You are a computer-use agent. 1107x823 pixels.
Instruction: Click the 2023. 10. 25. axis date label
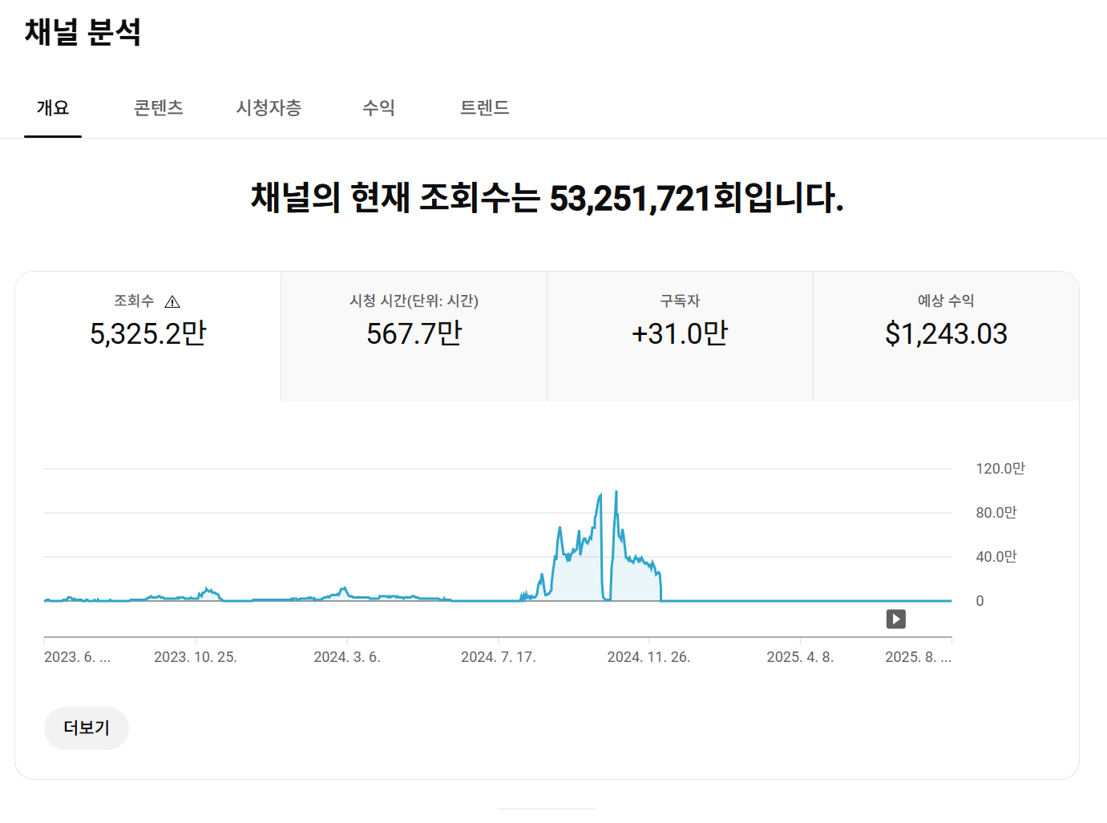(x=196, y=657)
